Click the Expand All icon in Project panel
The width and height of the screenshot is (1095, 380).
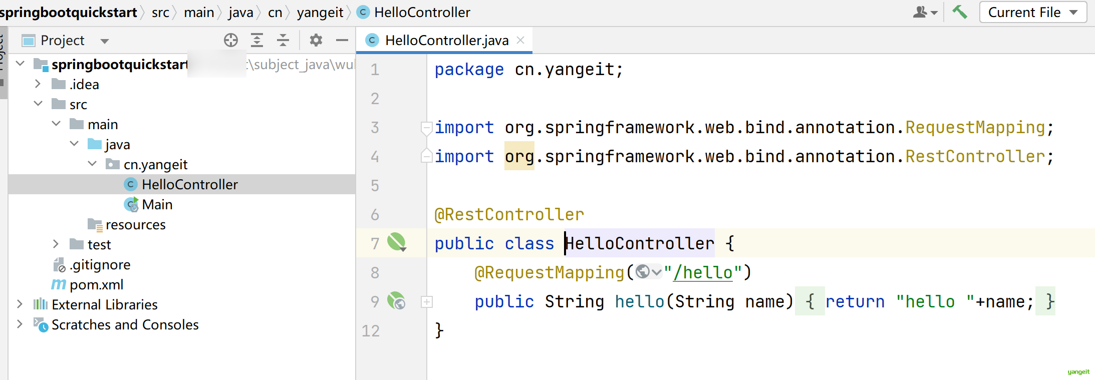pyautogui.click(x=257, y=40)
